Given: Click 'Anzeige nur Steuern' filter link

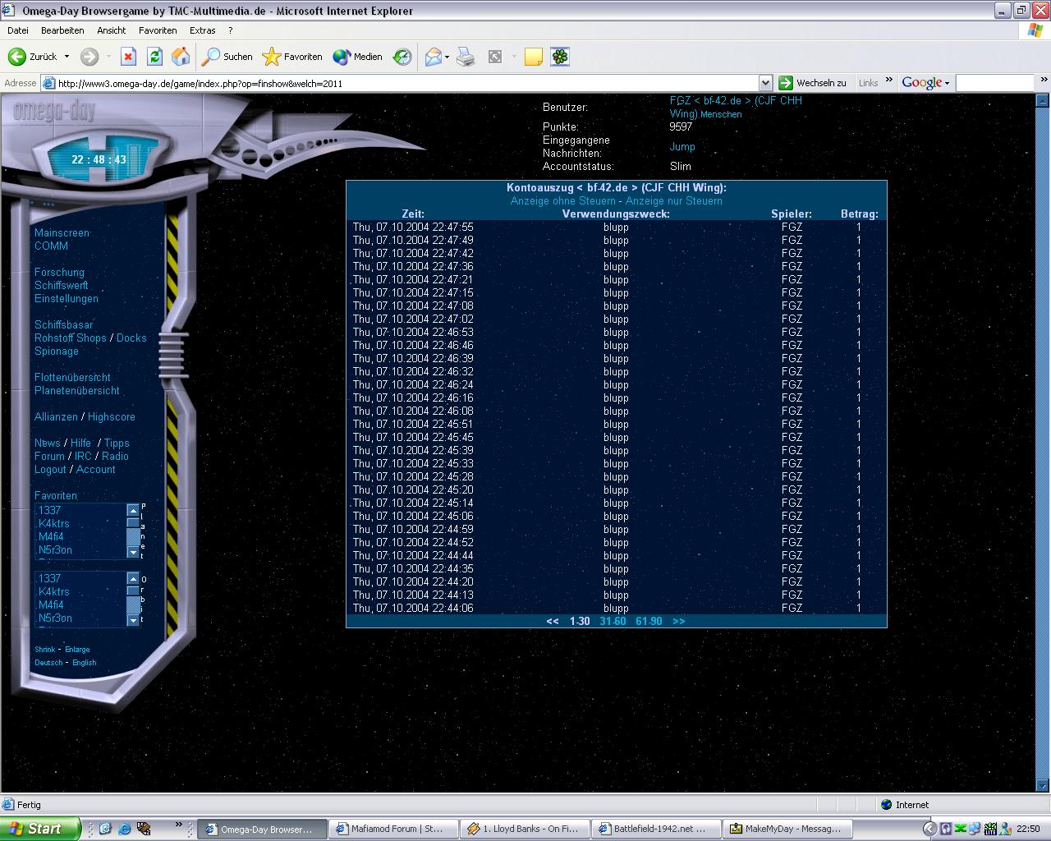Looking at the screenshot, I should pos(673,200).
